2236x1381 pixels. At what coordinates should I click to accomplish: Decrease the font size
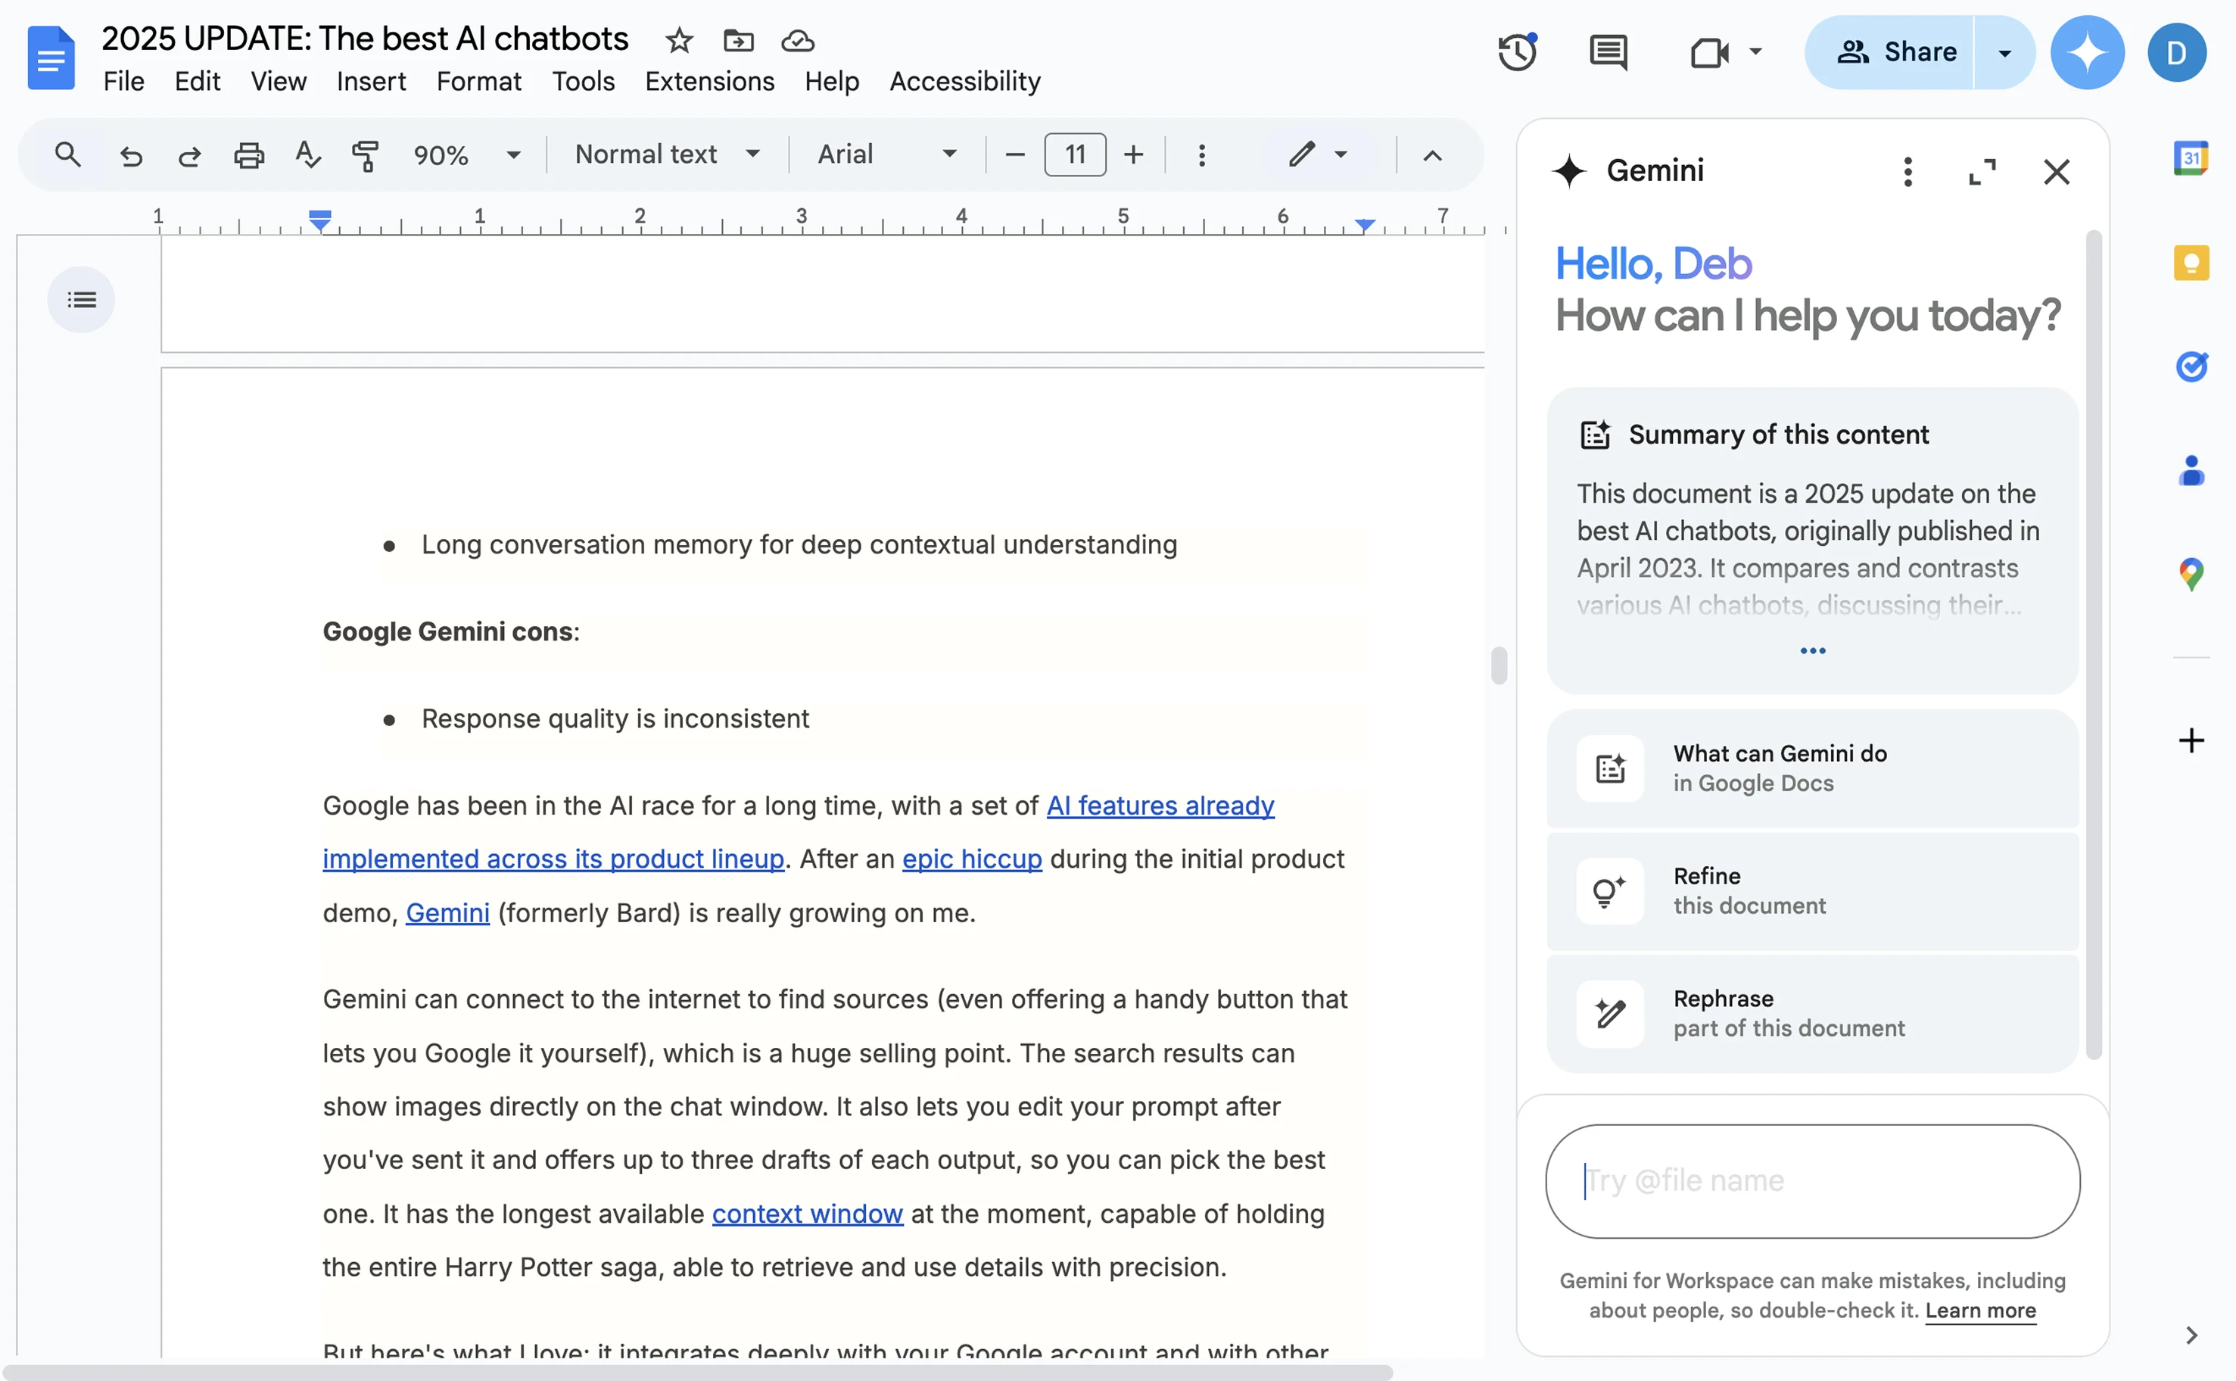pyautogui.click(x=1014, y=154)
